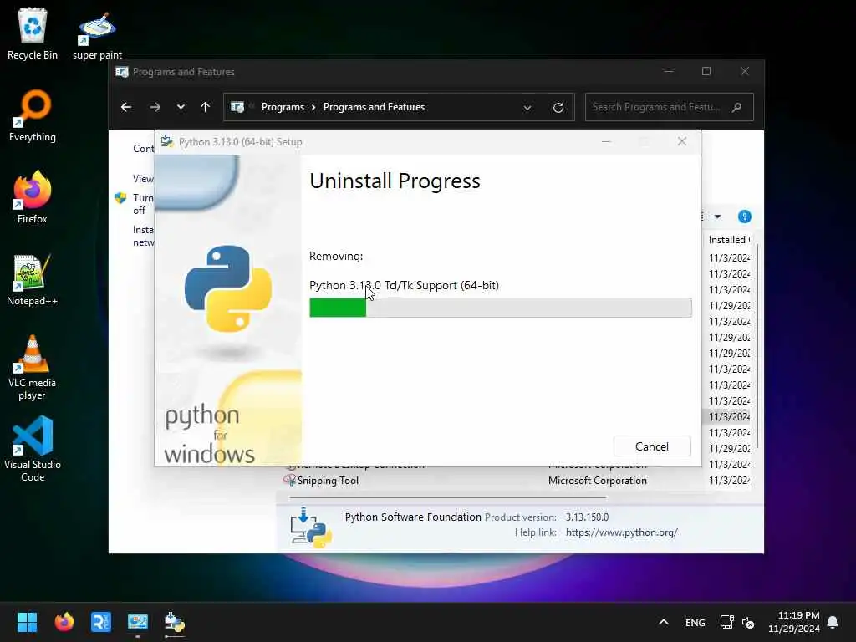Viewport: 856px width, 642px height.
Task: Open the notifications bell icon
Action: coord(833,622)
